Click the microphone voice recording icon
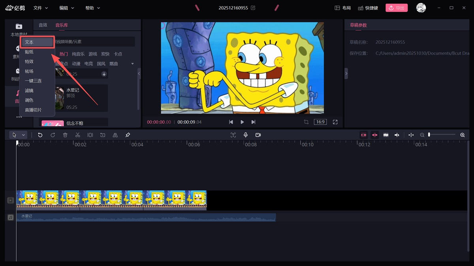 tap(246, 135)
